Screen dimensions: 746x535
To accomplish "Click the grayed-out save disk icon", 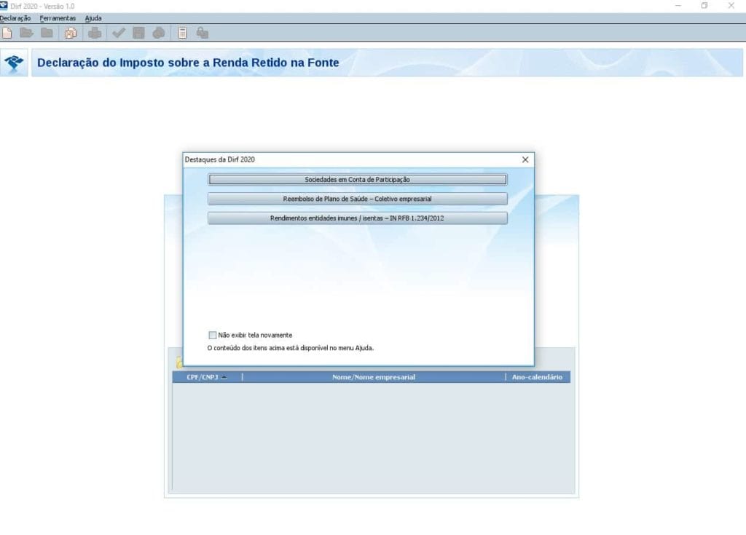I will (x=138, y=33).
